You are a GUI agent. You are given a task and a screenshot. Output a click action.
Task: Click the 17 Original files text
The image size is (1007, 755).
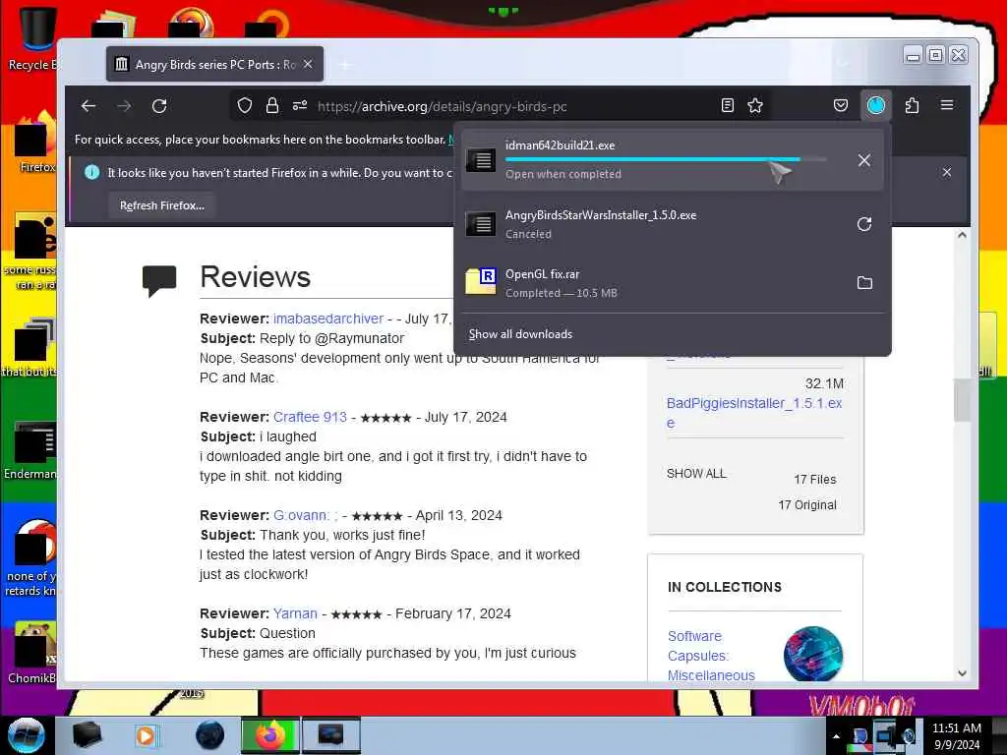coord(807,505)
